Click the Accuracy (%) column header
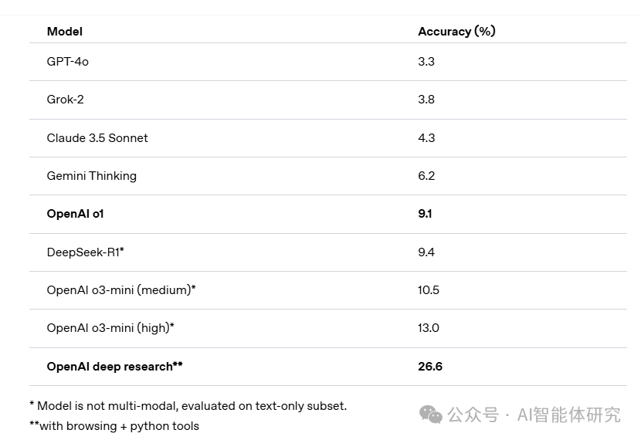Viewport: 641px width, 440px height. point(456,32)
